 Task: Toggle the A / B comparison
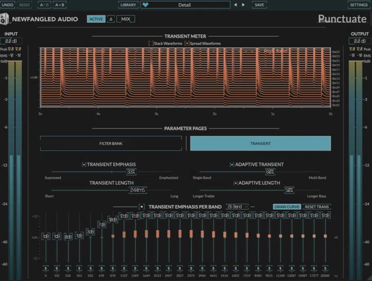coord(45,5)
